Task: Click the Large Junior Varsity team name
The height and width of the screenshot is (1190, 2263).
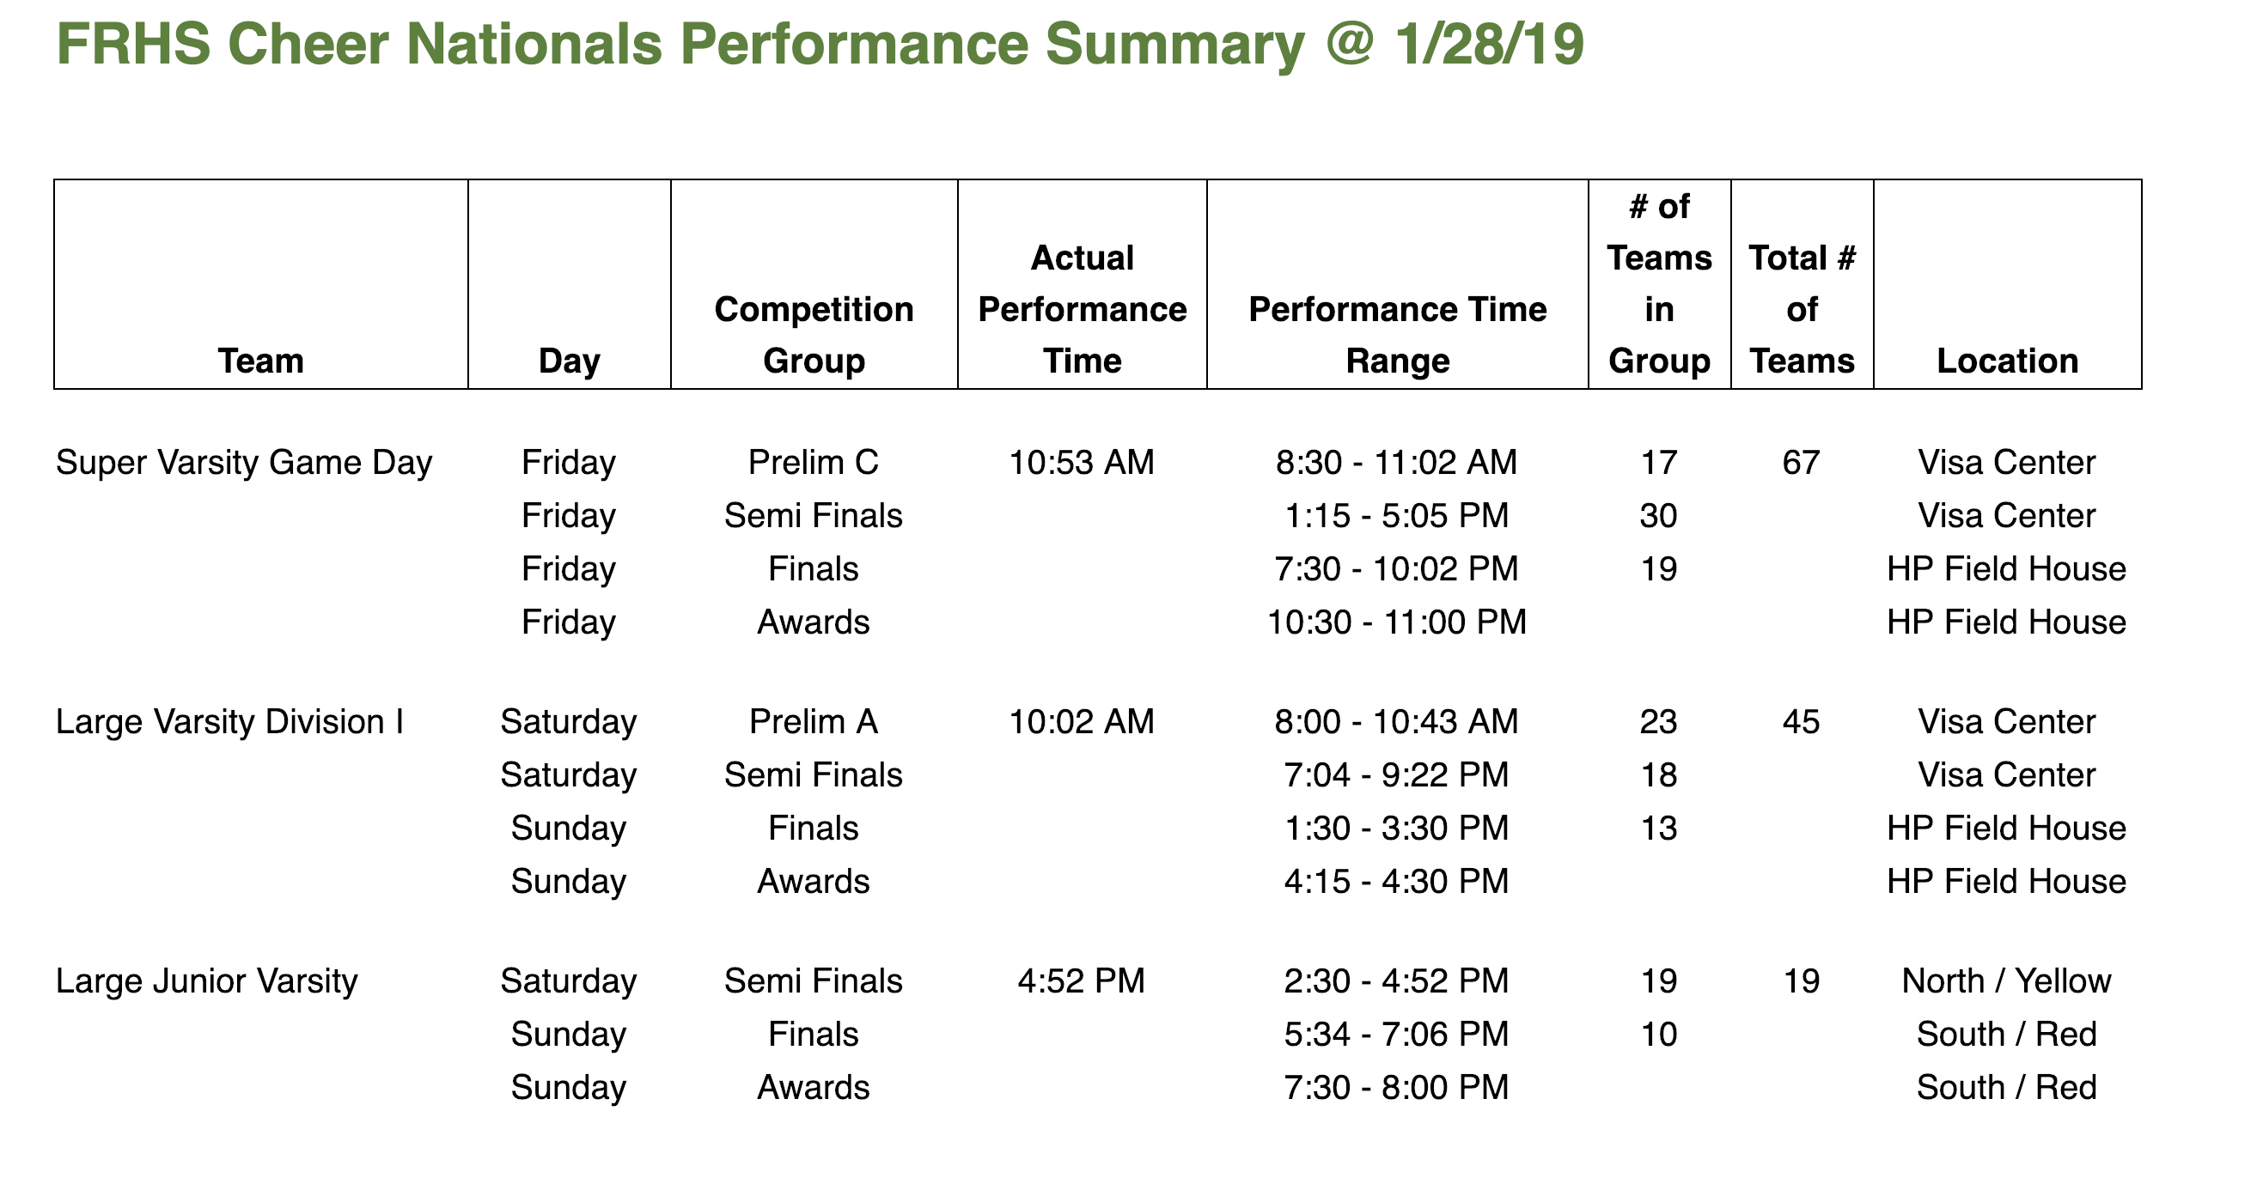Action: coord(206,981)
